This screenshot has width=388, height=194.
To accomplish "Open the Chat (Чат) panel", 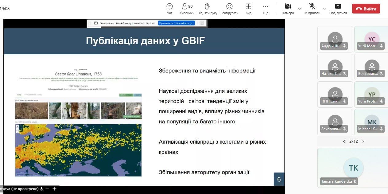I will [x=169, y=9].
